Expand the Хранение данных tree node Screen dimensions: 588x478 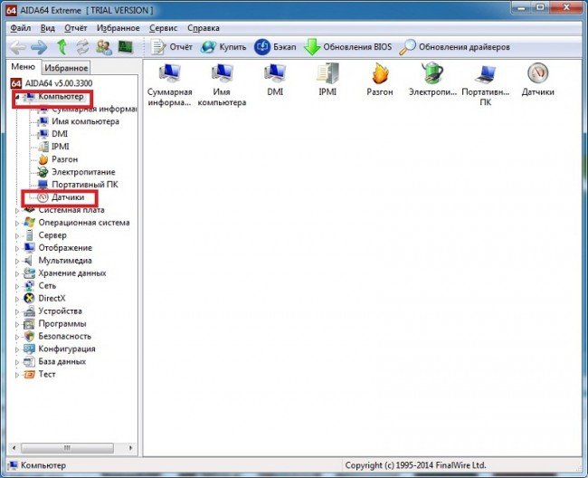point(17,273)
